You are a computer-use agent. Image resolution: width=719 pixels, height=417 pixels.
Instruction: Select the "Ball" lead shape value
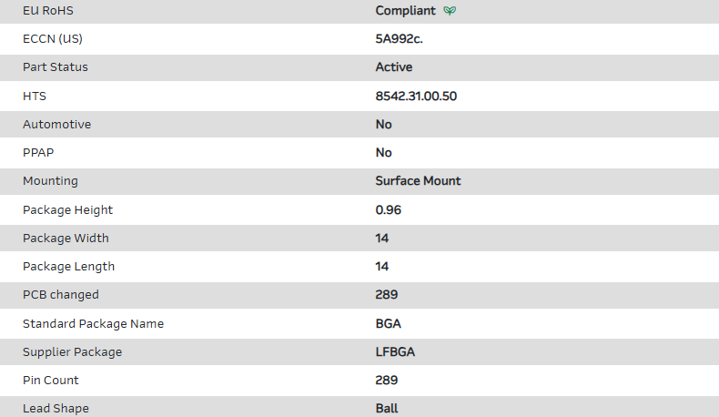point(387,408)
